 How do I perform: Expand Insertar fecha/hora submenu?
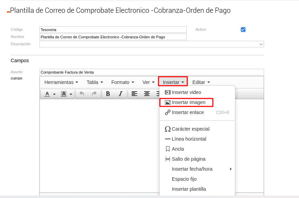click(197, 169)
